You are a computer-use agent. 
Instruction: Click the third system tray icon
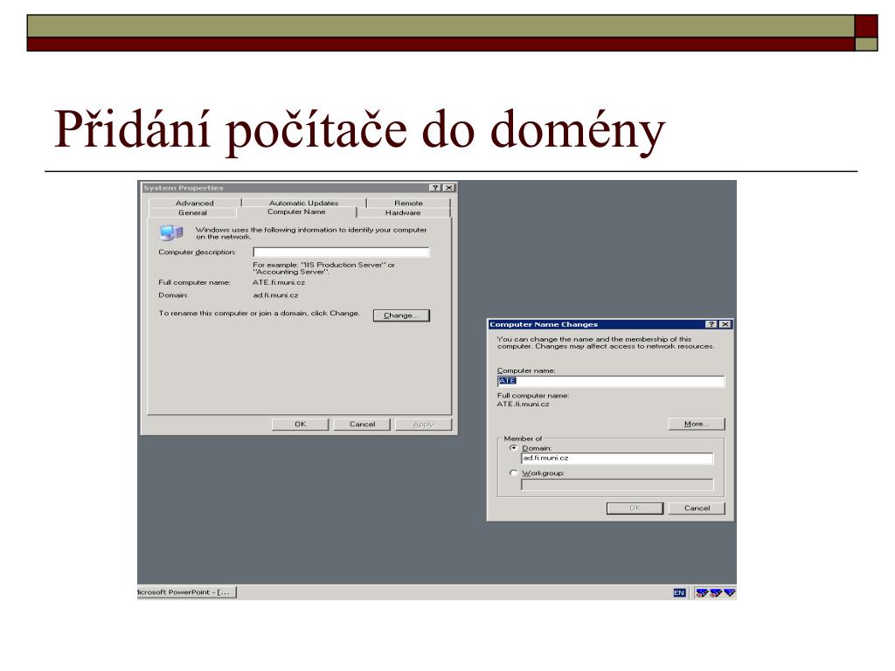(x=730, y=593)
